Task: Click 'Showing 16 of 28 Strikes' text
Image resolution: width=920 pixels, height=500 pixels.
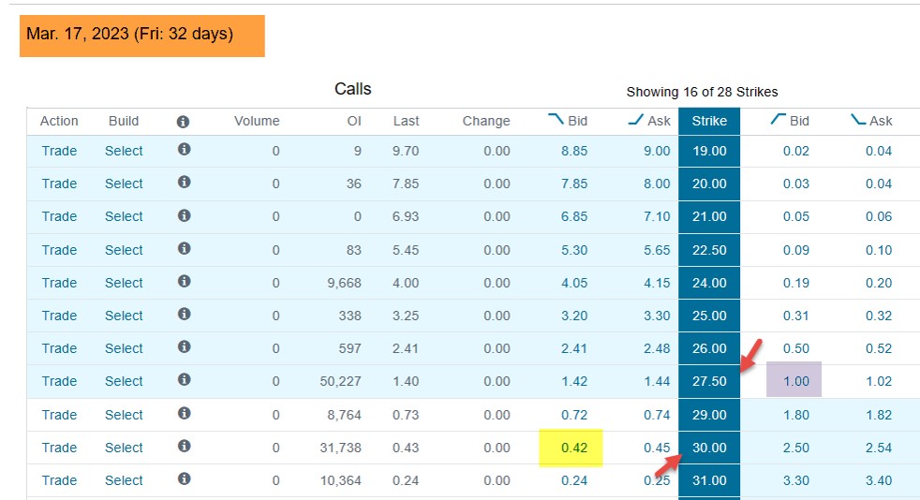Action: coord(702,92)
